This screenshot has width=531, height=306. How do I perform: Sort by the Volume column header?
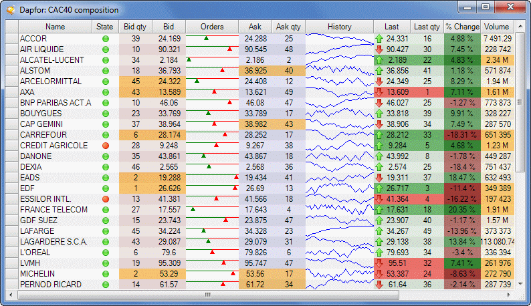pyautogui.click(x=497, y=27)
